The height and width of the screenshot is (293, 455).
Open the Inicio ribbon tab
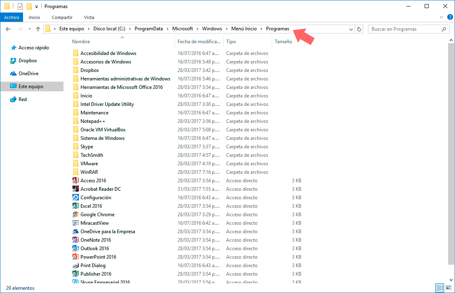pyautogui.click(x=34, y=17)
